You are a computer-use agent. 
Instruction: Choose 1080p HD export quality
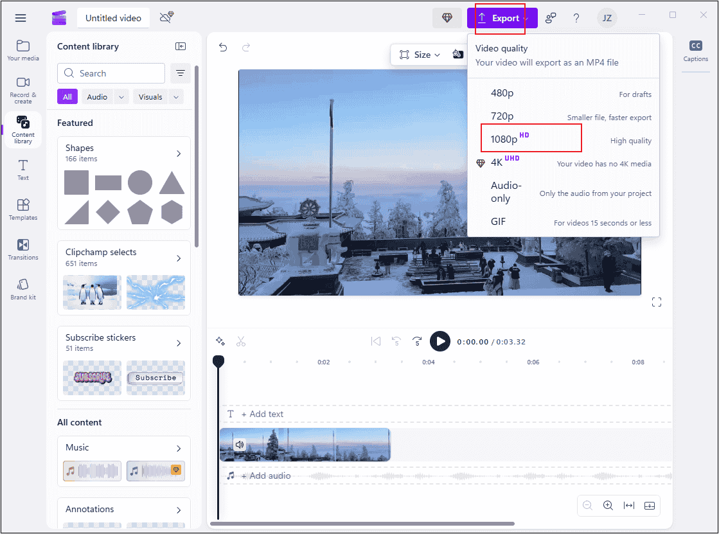tap(564, 139)
